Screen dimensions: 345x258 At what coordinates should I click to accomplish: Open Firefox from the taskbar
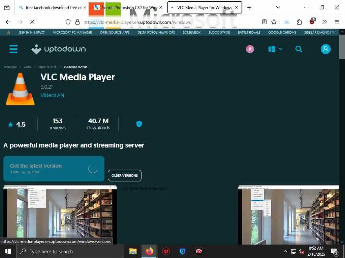coord(149,251)
